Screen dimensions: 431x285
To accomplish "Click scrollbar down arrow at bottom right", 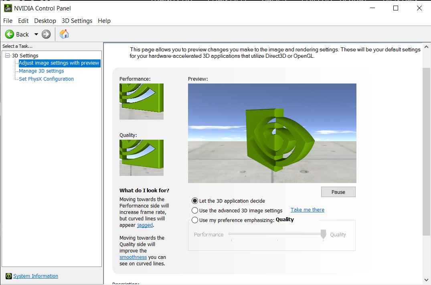I will [426, 280].
